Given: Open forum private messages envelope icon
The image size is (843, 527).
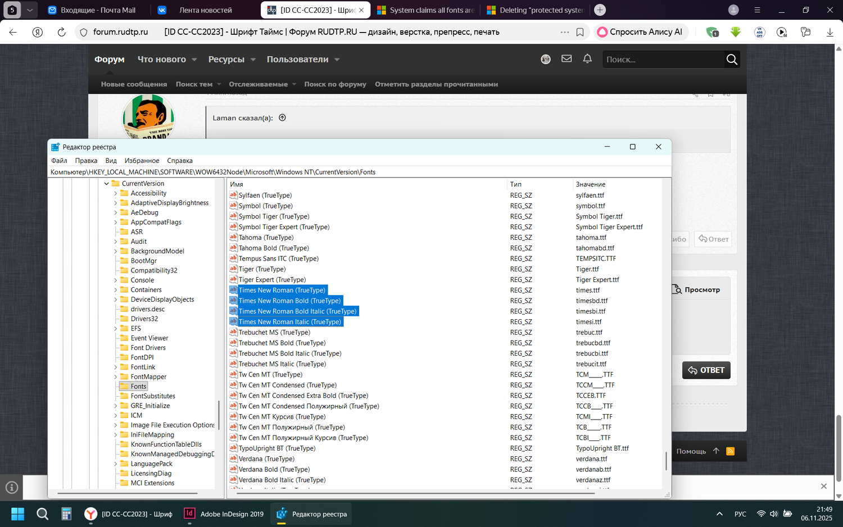Looking at the screenshot, I should [x=566, y=58].
